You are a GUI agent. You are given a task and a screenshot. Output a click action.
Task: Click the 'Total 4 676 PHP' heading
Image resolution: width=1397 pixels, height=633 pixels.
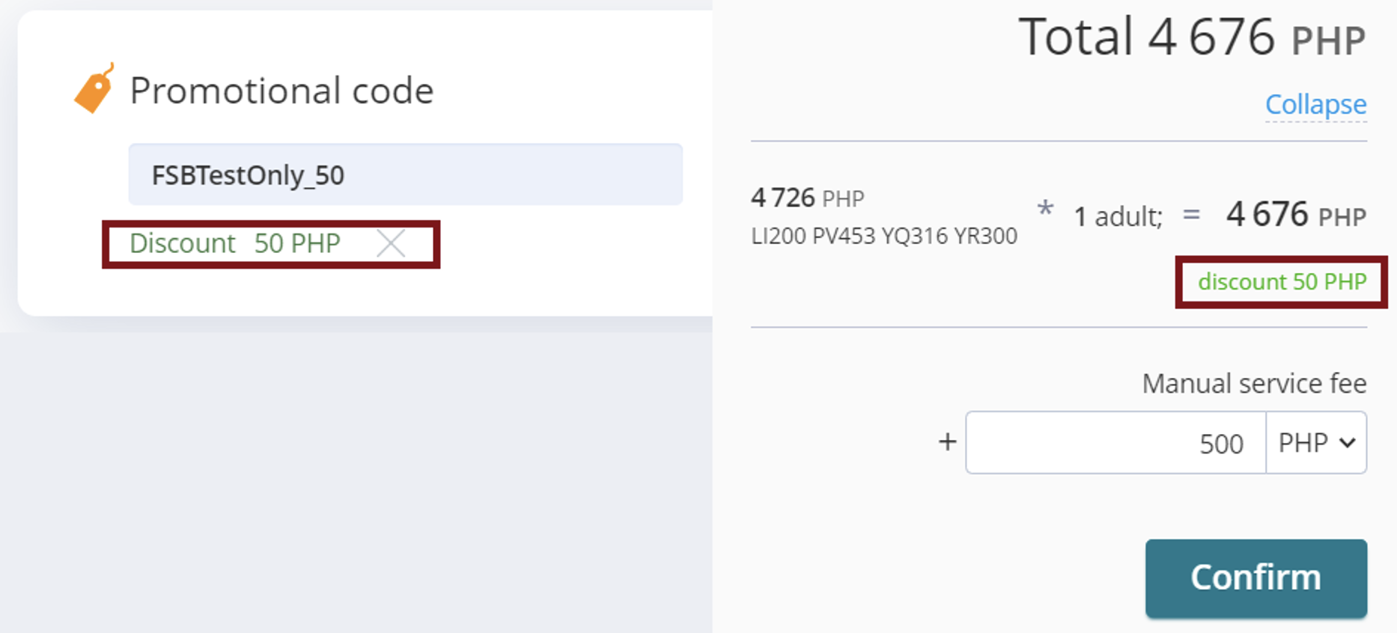tap(1192, 37)
